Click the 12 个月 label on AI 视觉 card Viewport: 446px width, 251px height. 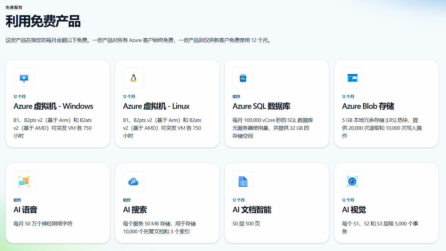(348, 200)
